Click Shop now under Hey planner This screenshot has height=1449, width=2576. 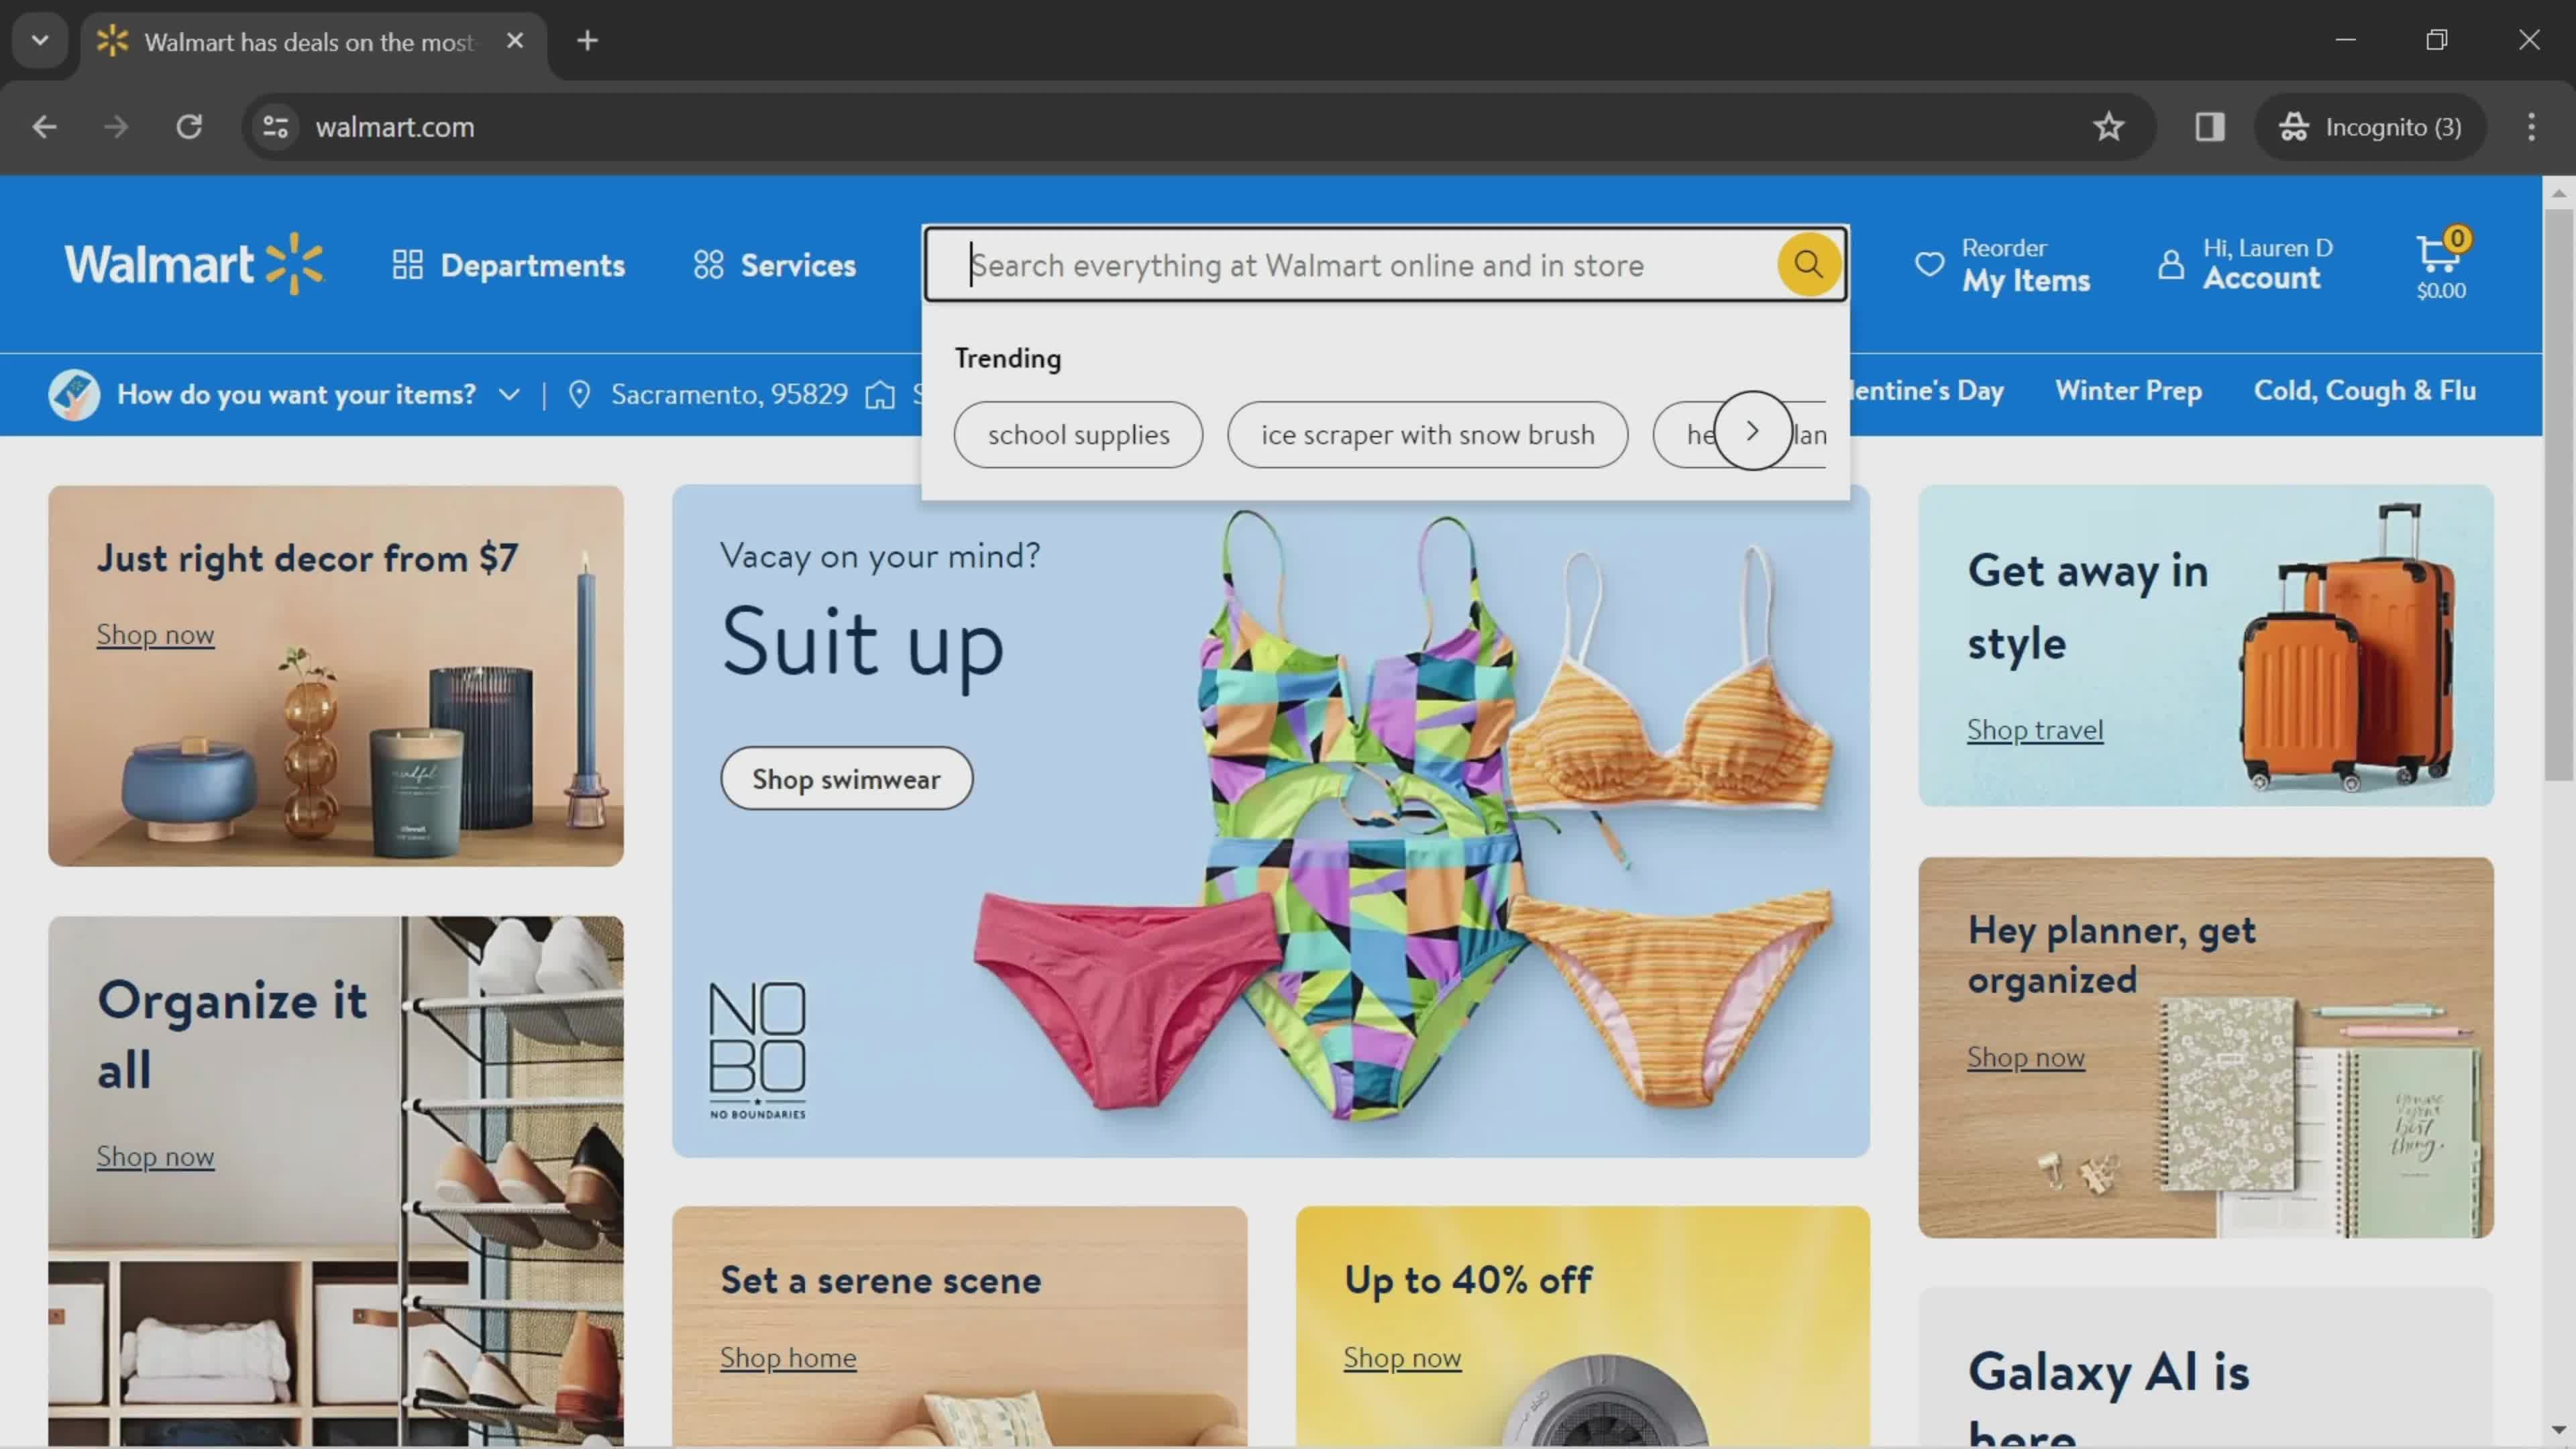2025,1057
